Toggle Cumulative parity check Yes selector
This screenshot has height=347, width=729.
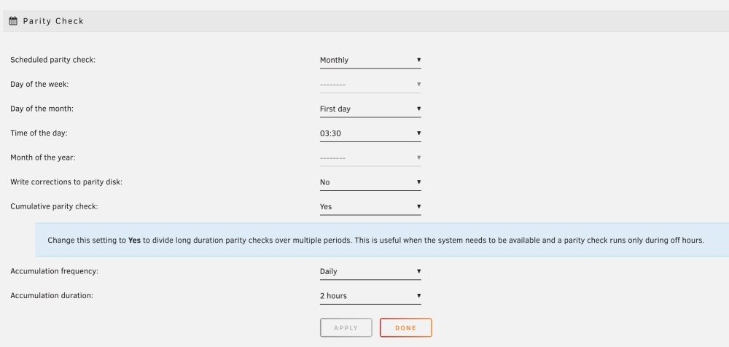[x=370, y=206]
